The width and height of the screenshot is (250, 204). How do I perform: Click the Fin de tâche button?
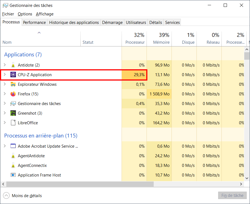click(232, 195)
